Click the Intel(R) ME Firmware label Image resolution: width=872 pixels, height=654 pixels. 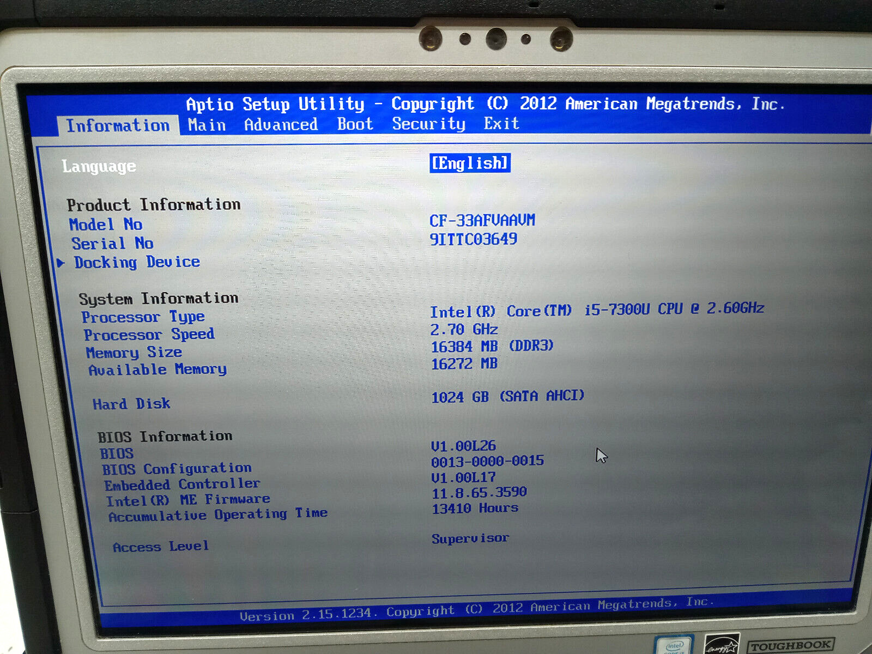pyautogui.click(x=188, y=500)
